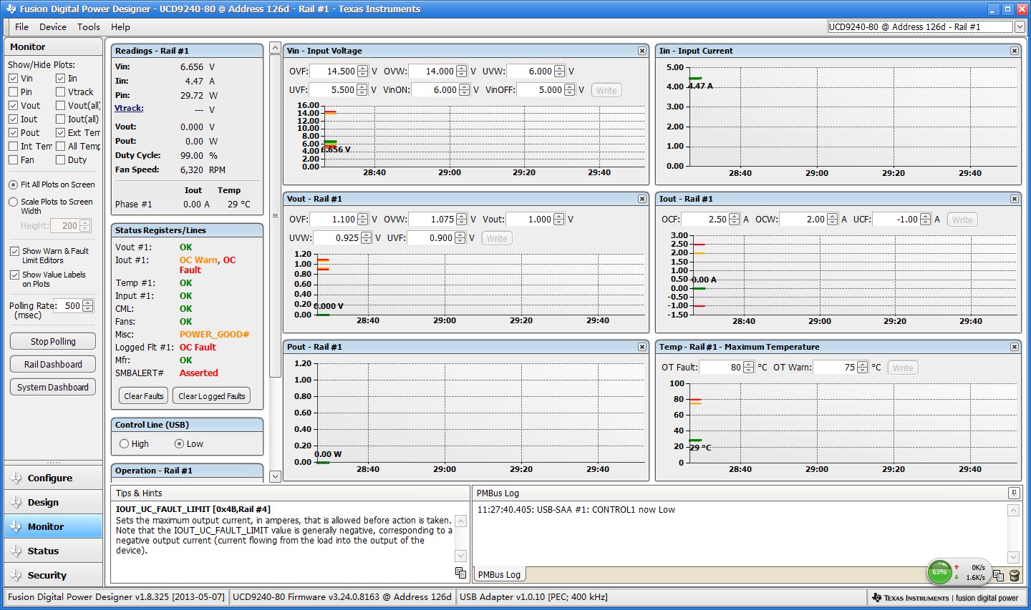Image resolution: width=1031 pixels, height=610 pixels.
Task: Open the System Dashboard
Action: click(x=53, y=388)
